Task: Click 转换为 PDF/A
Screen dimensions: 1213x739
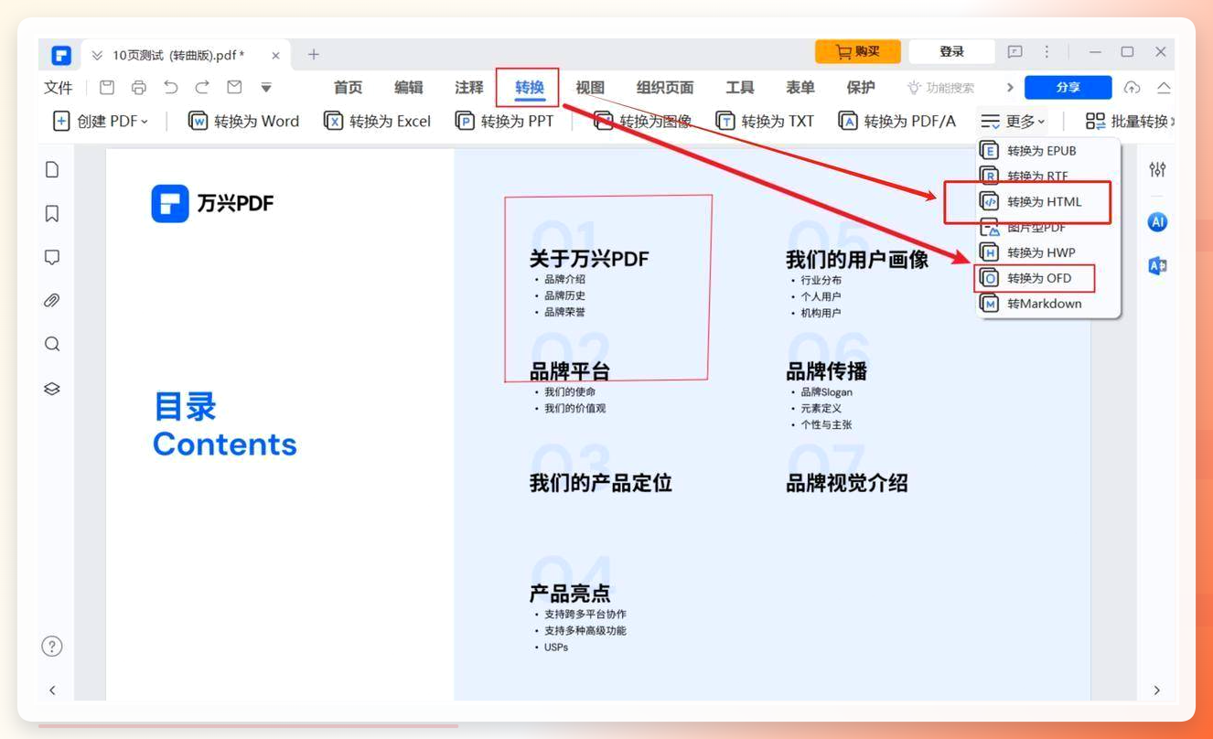Action: coord(897,121)
